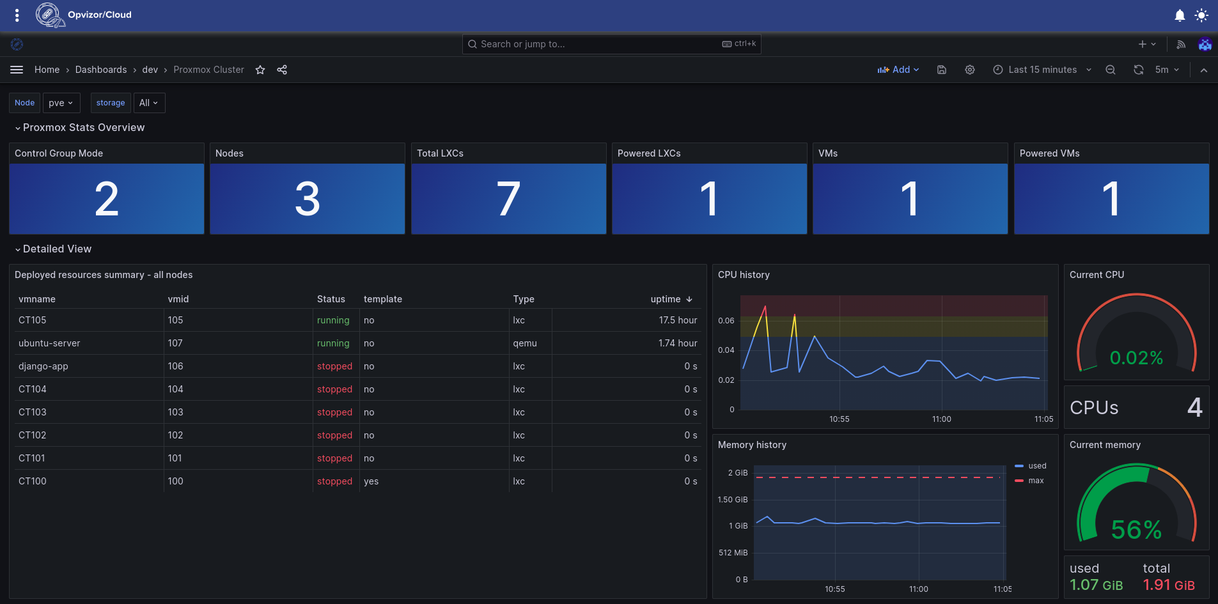Sort table by Status column
Screen dimensions: 1218x604
coord(331,299)
